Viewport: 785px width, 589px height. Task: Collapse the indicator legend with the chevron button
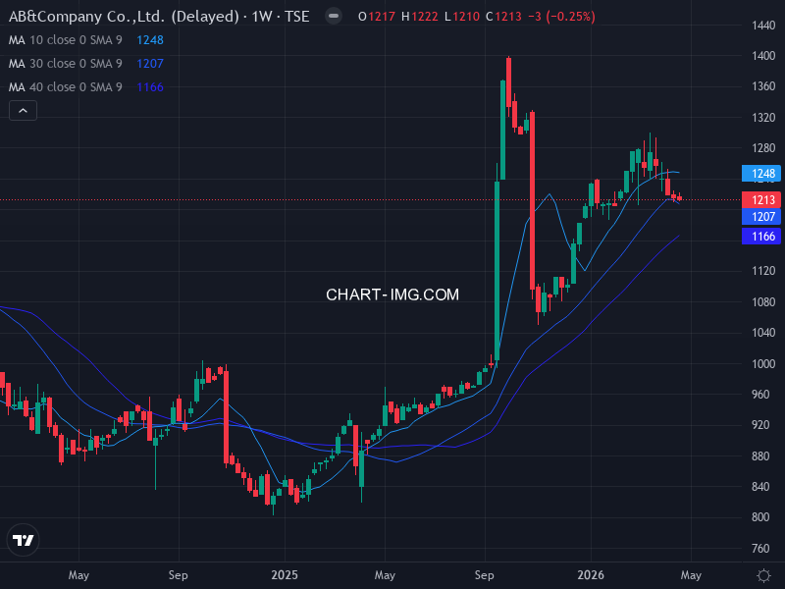pos(22,110)
